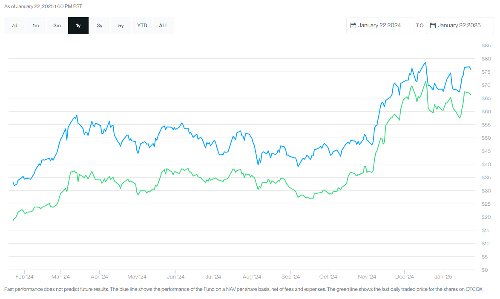Select the 5y time range

[121, 25]
